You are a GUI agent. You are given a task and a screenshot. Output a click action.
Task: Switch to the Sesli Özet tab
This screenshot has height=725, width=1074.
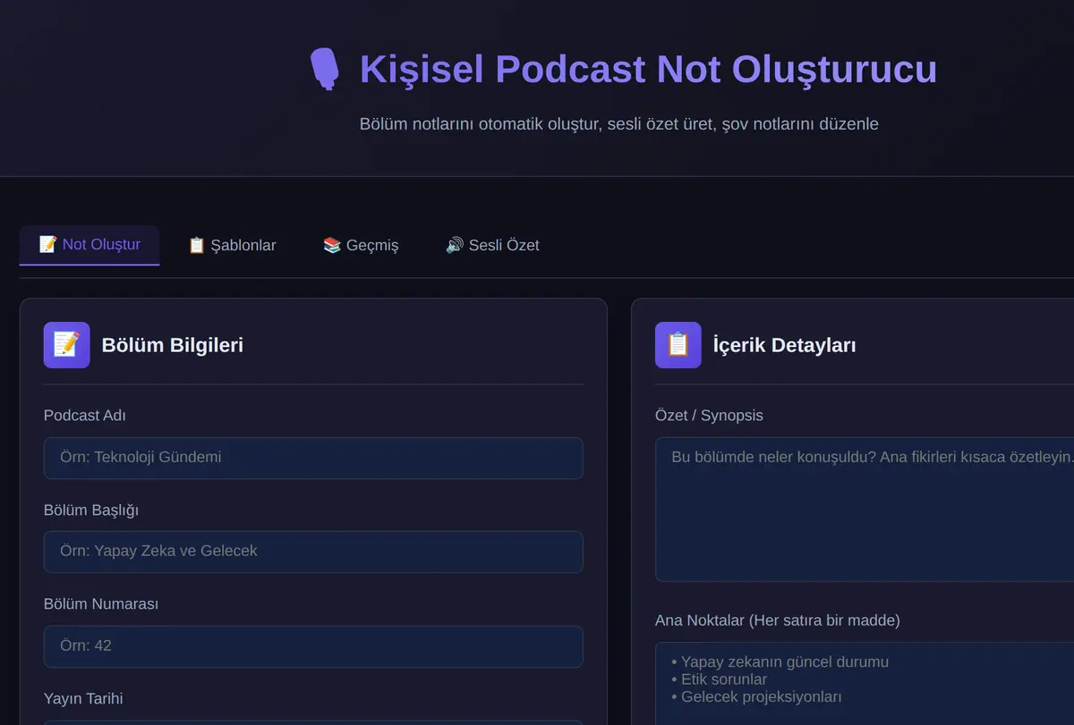pyautogui.click(x=492, y=245)
